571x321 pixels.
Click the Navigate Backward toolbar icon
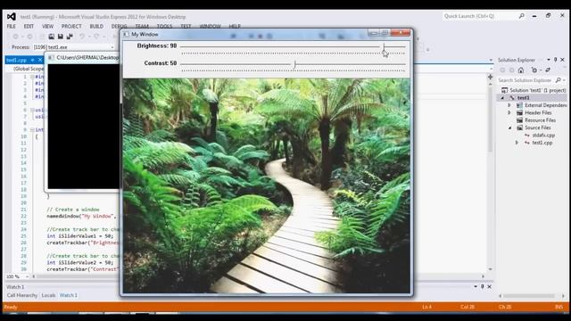click(x=15, y=37)
